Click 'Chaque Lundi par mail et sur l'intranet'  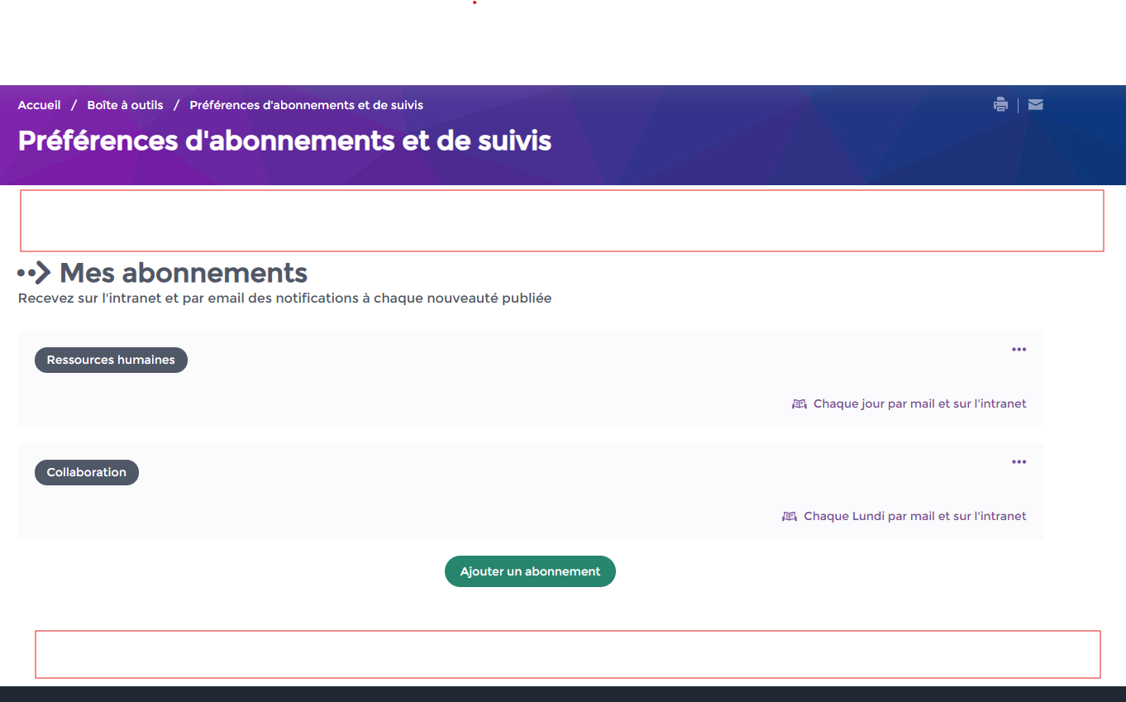click(x=914, y=517)
